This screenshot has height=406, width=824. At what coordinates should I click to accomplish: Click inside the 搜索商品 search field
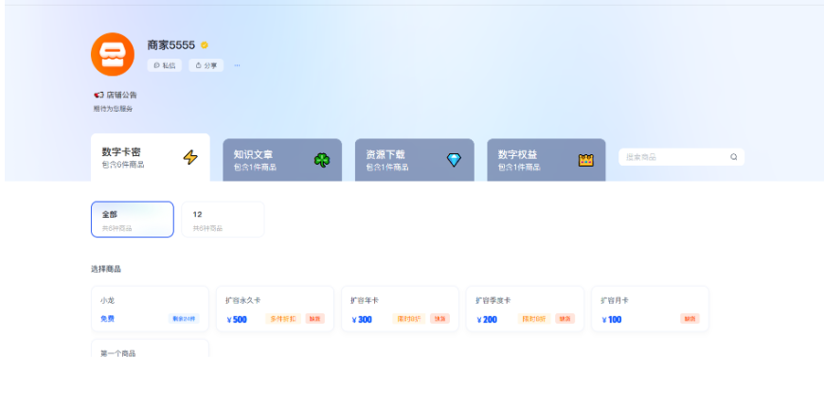click(x=672, y=157)
